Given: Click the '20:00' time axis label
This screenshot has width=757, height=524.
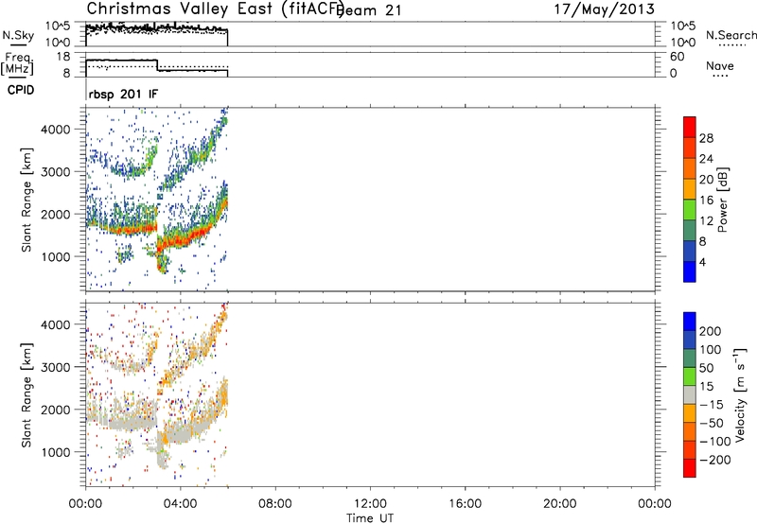Looking at the screenshot, I should click(x=560, y=504).
